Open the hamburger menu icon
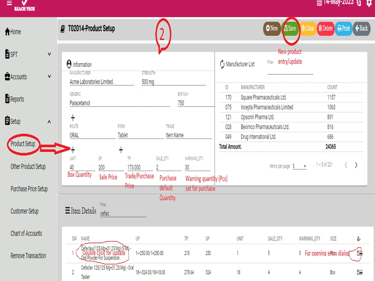Screen dimensions: 375x281 coord(9,3)
